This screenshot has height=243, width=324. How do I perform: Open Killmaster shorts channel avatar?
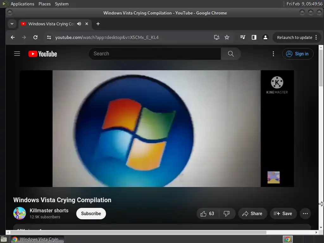click(x=20, y=213)
